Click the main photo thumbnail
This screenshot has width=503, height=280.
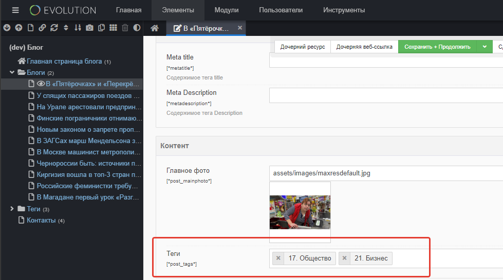click(x=300, y=212)
